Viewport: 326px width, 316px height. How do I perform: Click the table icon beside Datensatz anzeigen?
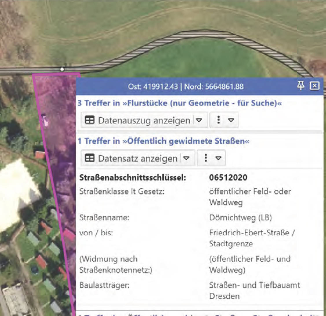click(x=90, y=158)
